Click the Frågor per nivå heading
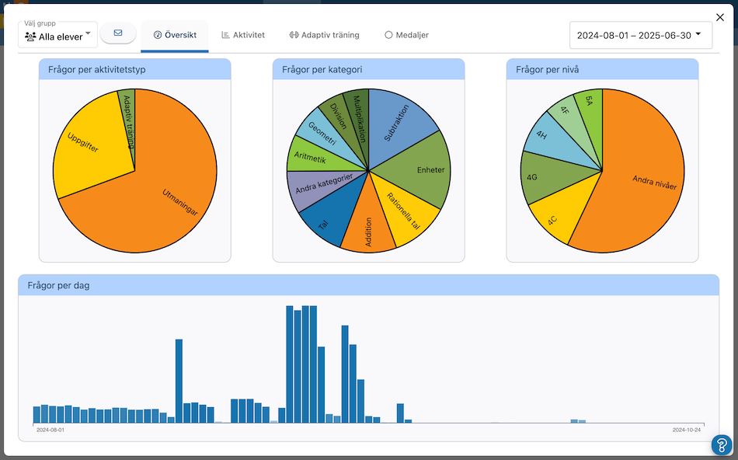This screenshot has height=460, width=738. coord(548,70)
